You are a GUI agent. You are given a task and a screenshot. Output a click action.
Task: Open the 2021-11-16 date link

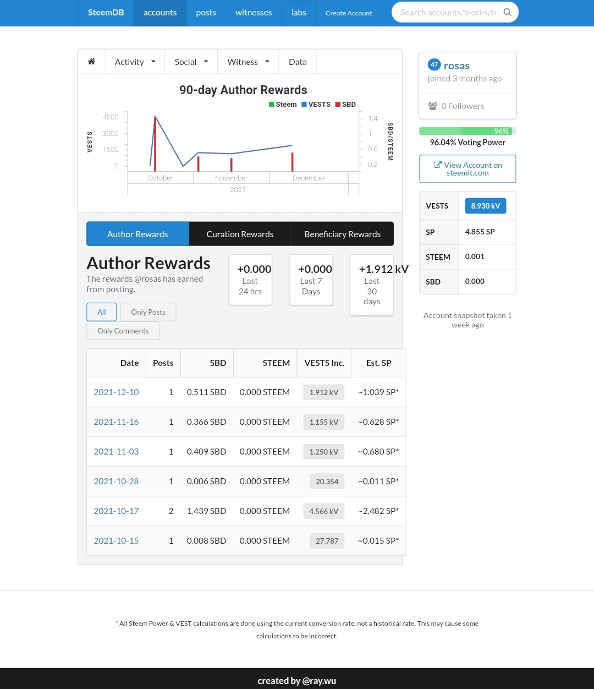116,422
